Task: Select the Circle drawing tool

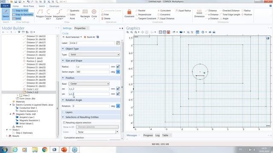Action: pyautogui.click(x=94, y=14)
